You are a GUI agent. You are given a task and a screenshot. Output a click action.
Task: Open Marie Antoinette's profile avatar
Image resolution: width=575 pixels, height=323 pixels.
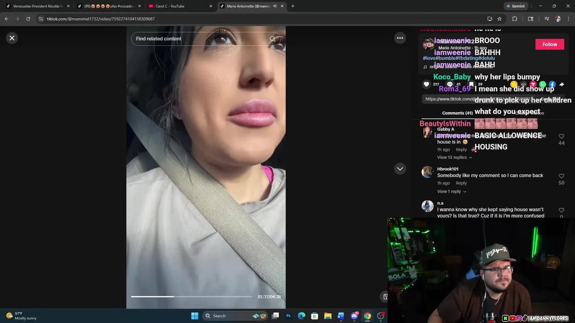point(429,44)
